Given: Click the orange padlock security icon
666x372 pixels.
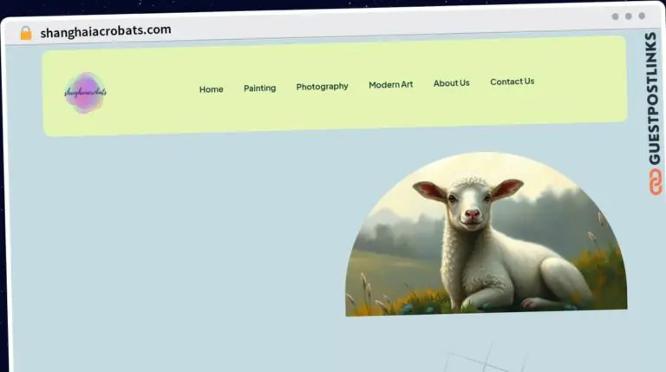Looking at the screenshot, I should [26, 33].
